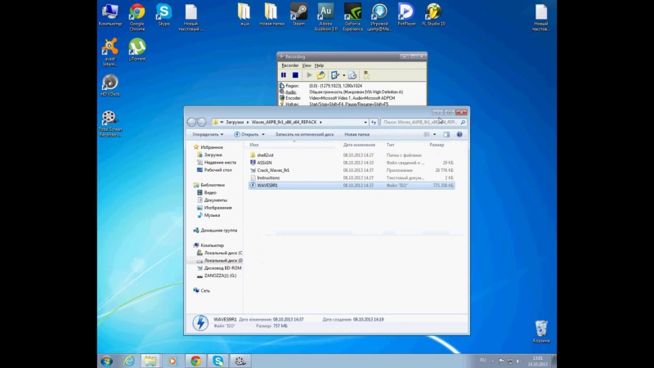Image resolution: width=654 pixels, height=368 pixels.
Task: Click the Skype icon in the taskbar
Action: coord(218,361)
